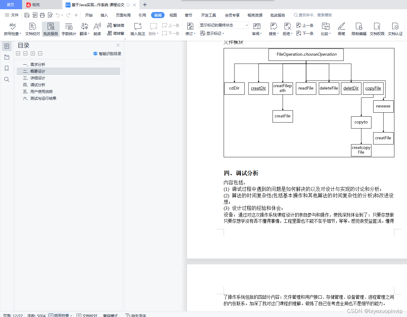Viewport: 407px width, 317px height.
Task: Open 文档校对 document proofreading
Action: [32, 29]
